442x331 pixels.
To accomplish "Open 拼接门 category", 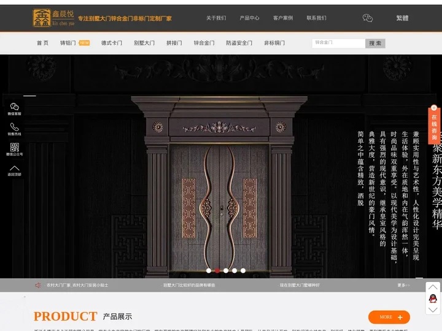I will click(174, 43).
